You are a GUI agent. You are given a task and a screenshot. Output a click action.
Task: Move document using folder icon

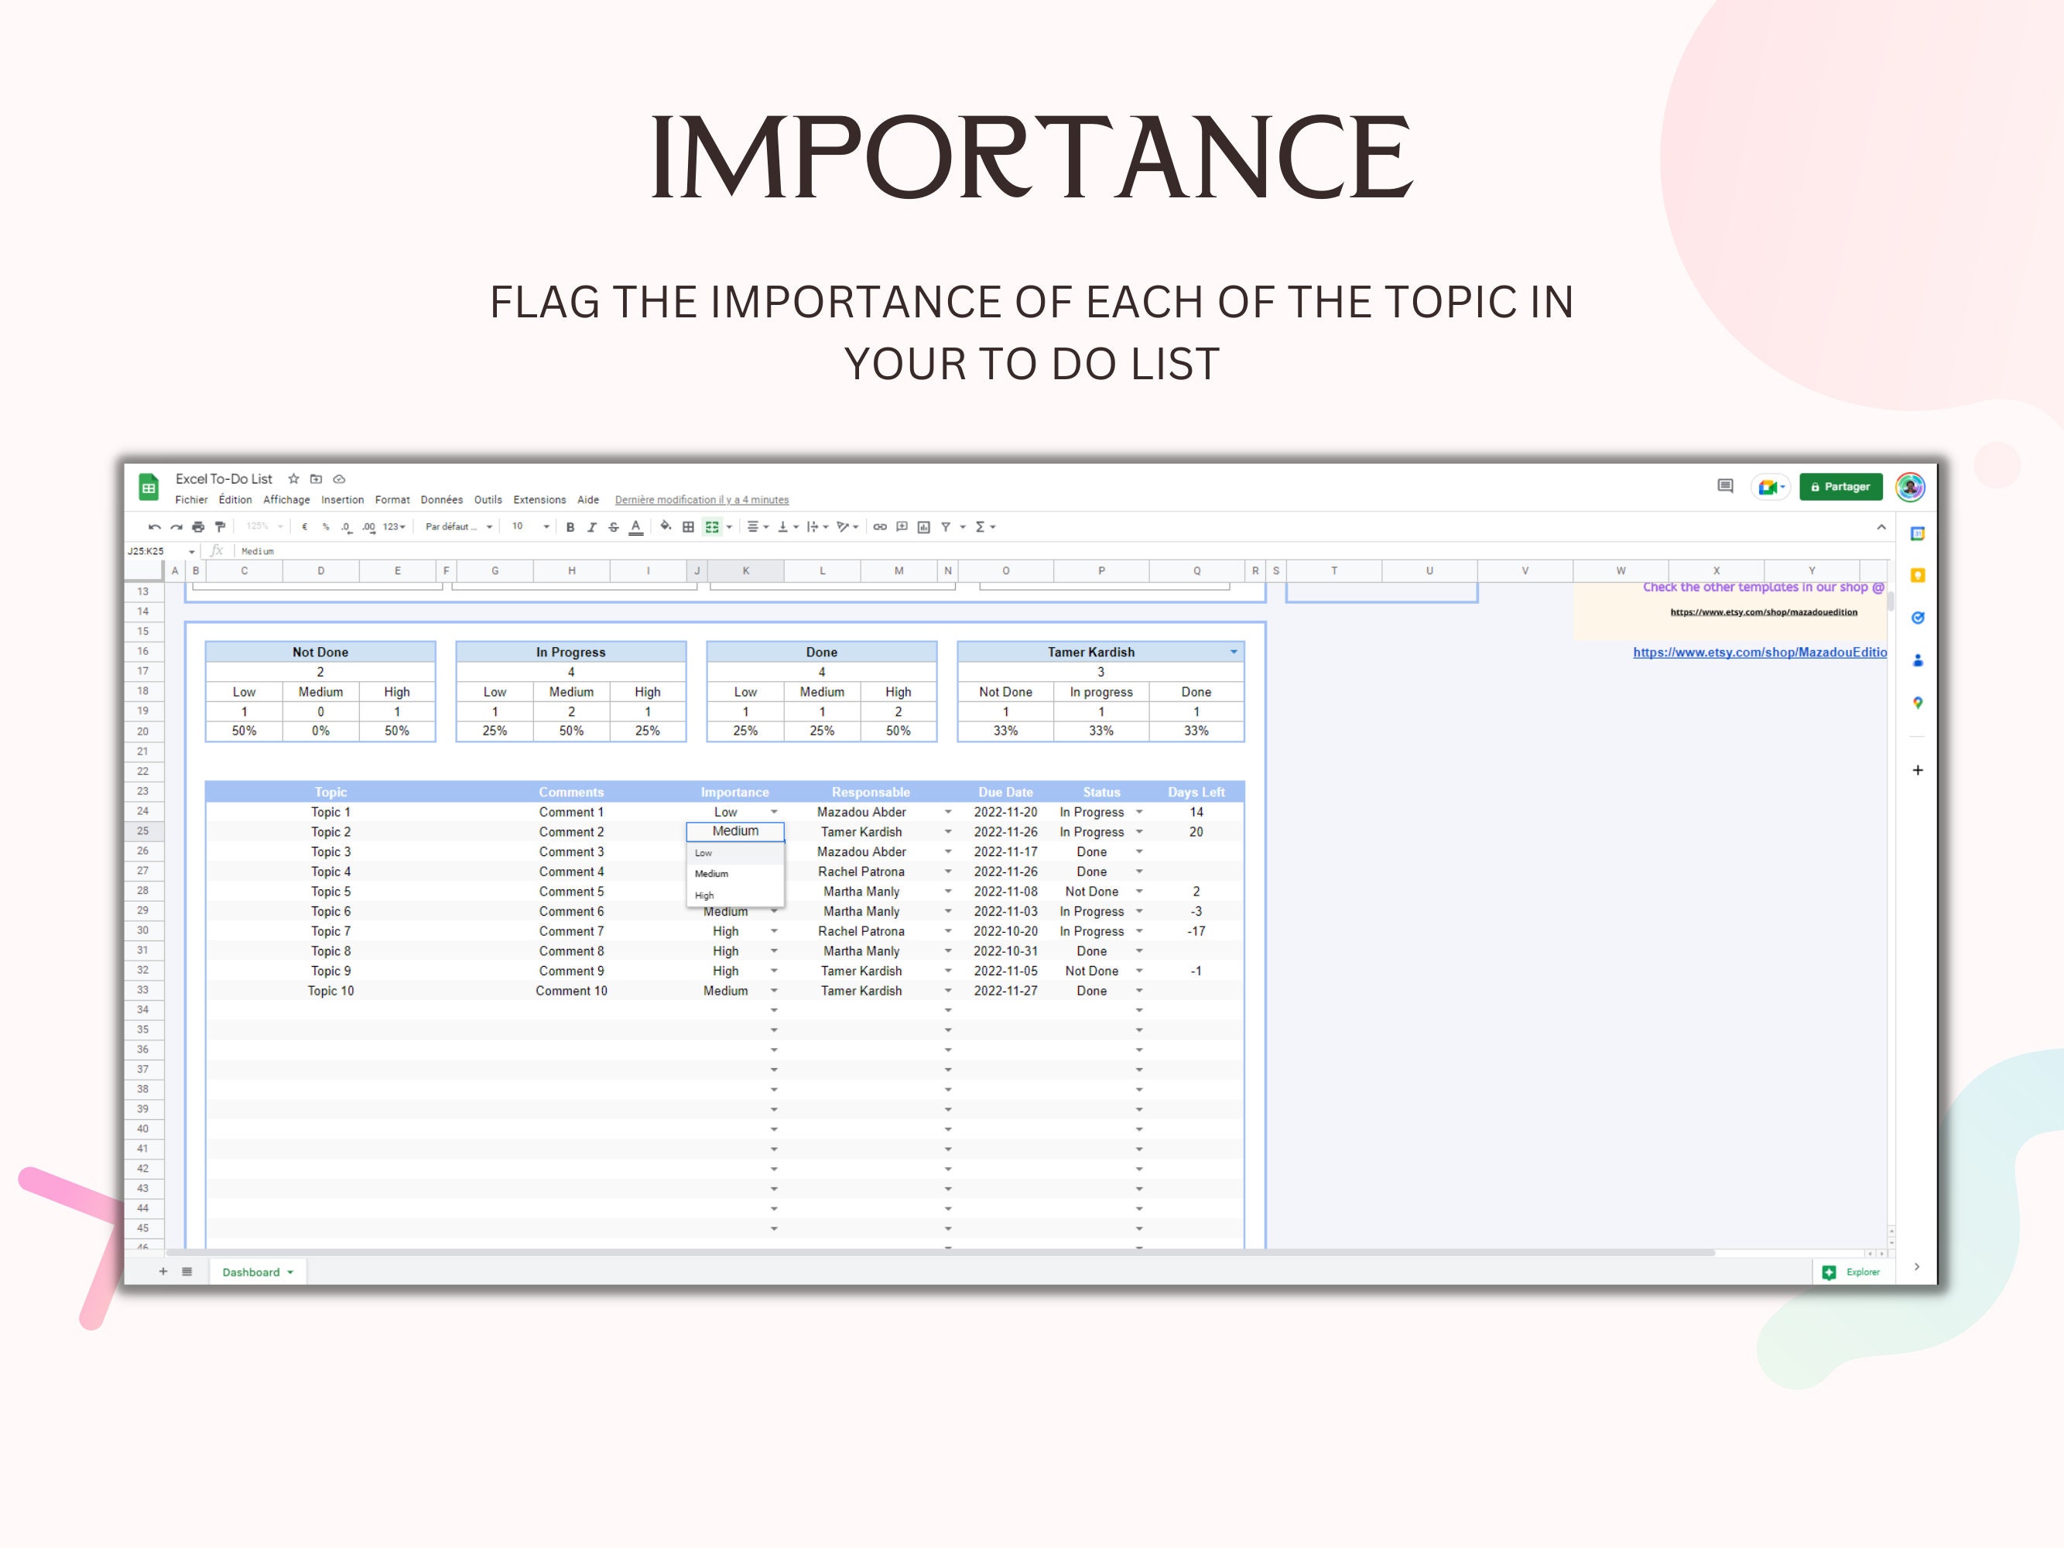(317, 478)
